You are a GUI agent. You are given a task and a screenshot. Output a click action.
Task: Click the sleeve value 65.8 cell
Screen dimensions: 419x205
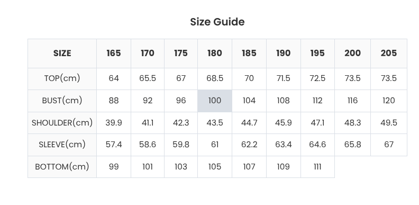[352, 145]
